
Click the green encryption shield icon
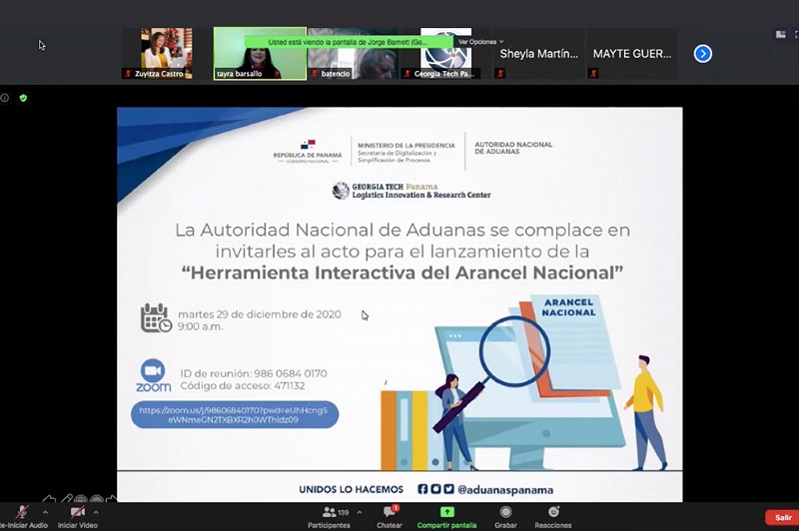[23, 98]
